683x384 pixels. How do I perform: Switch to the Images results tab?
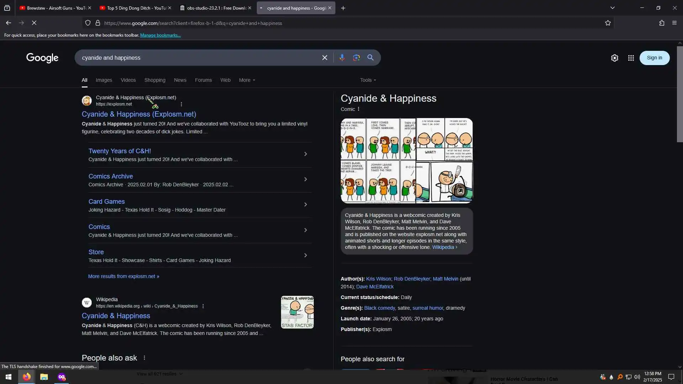pyautogui.click(x=104, y=80)
